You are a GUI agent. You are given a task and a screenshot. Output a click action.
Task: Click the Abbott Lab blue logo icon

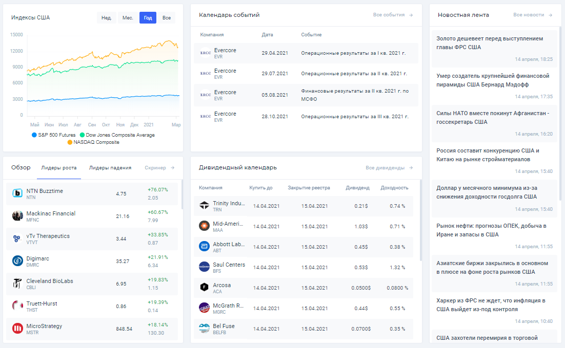point(204,246)
